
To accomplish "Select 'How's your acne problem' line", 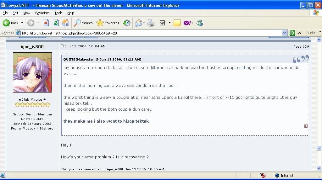I will coord(105,157).
